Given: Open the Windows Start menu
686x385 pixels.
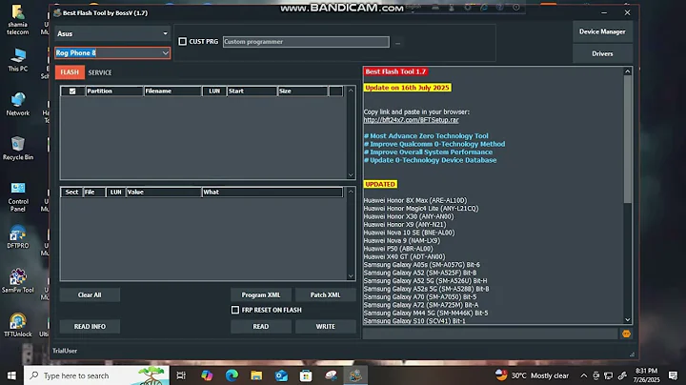Looking at the screenshot, I should click(11, 375).
